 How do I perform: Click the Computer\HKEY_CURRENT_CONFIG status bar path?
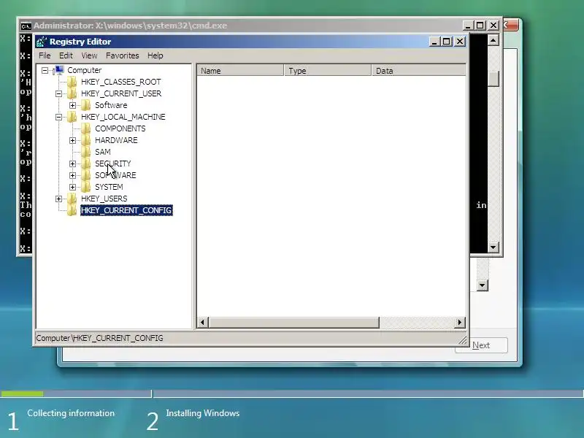click(x=99, y=338)
